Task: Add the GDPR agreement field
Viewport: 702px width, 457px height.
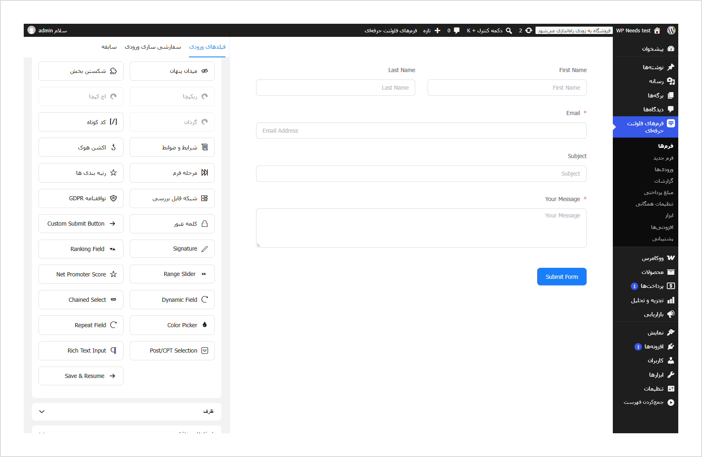Action: (x=81, y=198)
